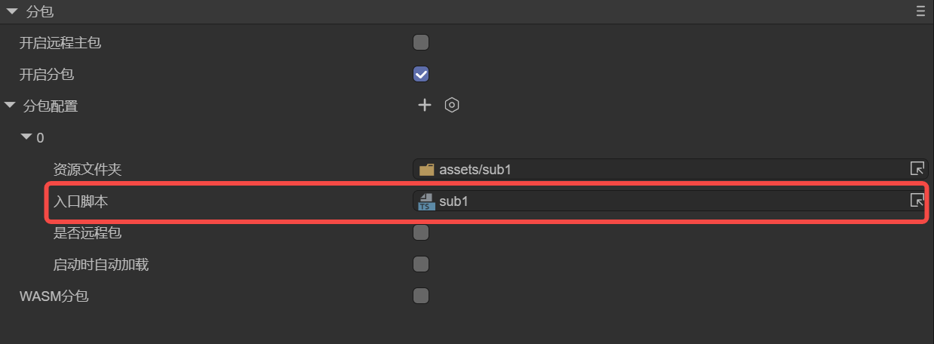Image resolution: width=934 pixels, height=344 pixels.
Task: Enable the 开启远程主包 checkbox
Action: pyautogui.click(x=421, y=42)
